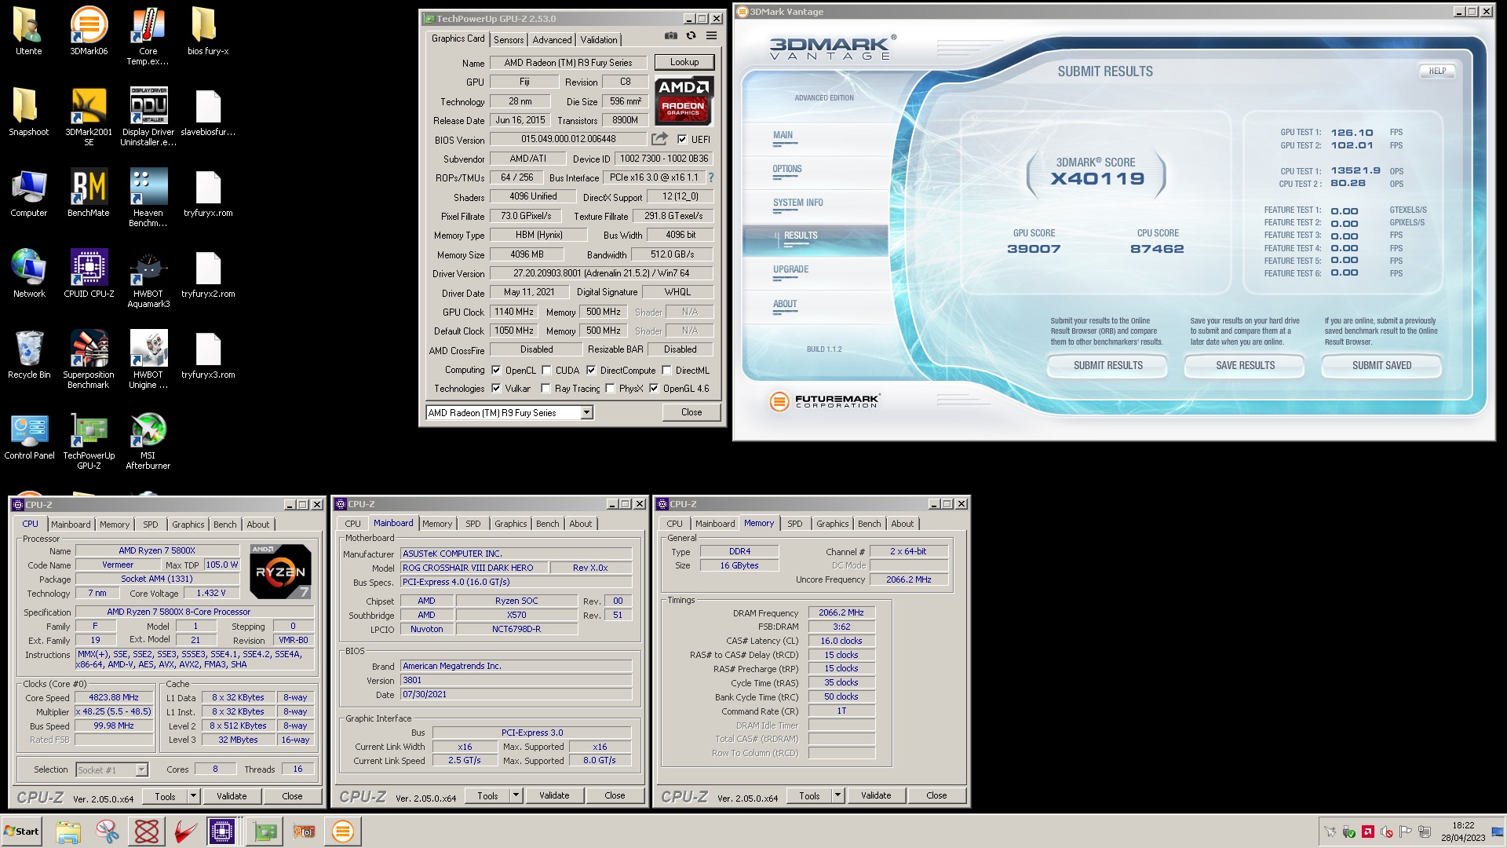The image size is (1507, 848).
Task: Click muted volume tray icon
Action: 1386,832
